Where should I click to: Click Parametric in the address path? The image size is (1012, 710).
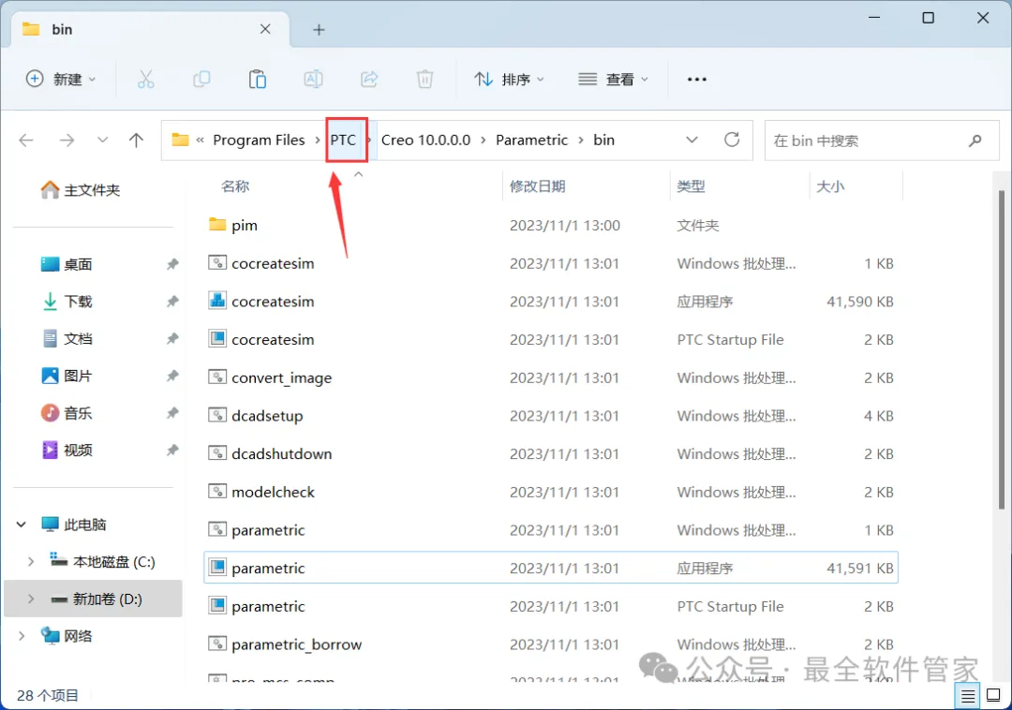tap(532, 140)
